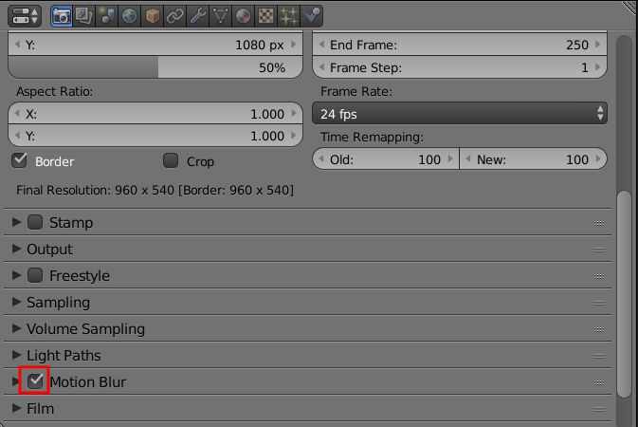Click the 50% resolution percentage slider

point(155,67)
